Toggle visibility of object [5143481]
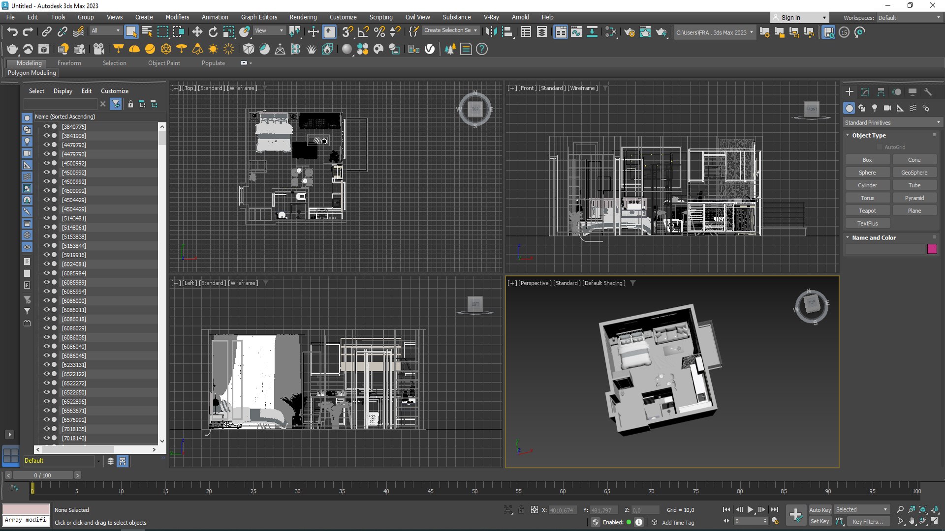 point(47,218)
